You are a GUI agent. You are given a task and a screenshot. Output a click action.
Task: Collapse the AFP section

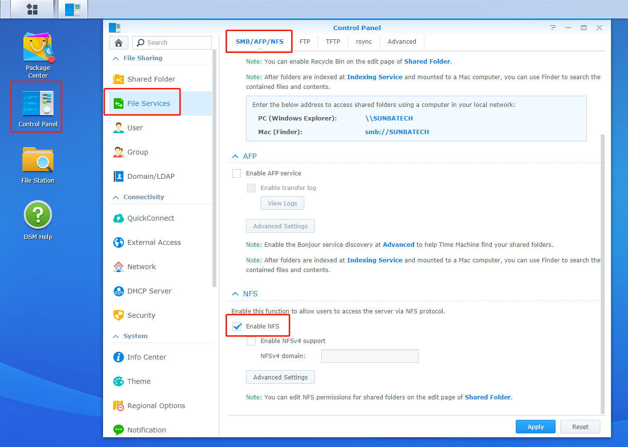[x=235, y=156]
